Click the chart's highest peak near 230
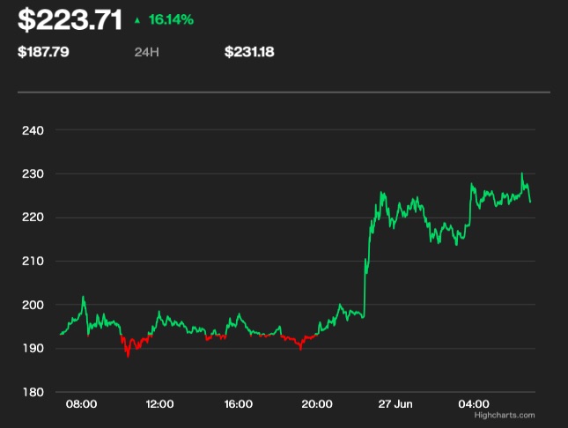This screenshot has height=428, width=568. (x=522, y=174)
